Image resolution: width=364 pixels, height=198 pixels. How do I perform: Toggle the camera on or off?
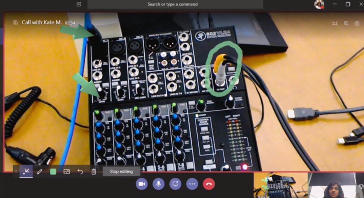point(142,184)
